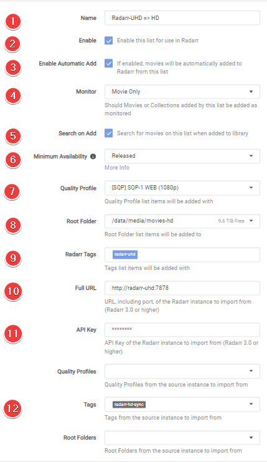Image resolution: width=267 pixels, height=462 pixels.
Task: Open Minimum Availability dropdown set to Released
Action: (182, 156)
